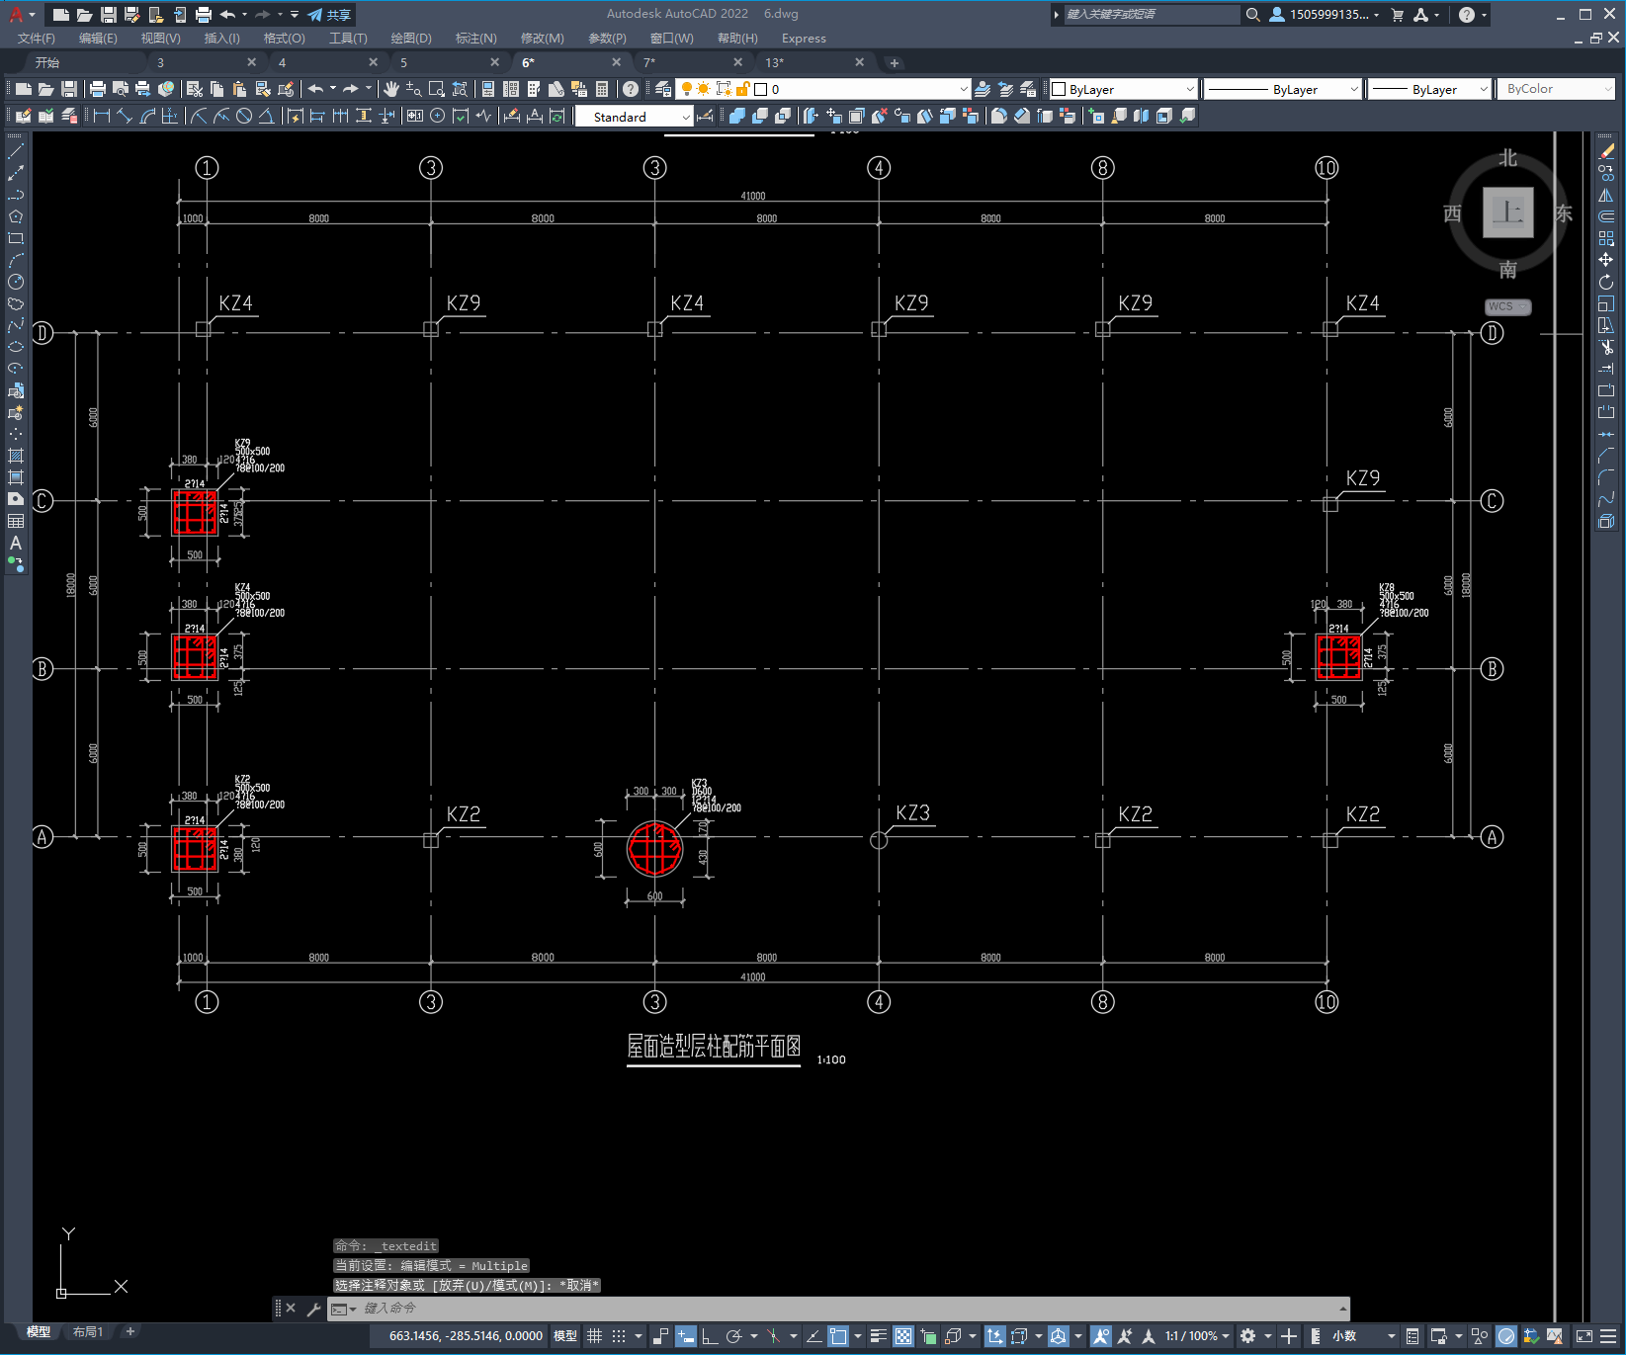The height and width of the screenshot is (1355, 1626).
Task: Toggle lineweight display in status bar
Action: point(879,1336)
